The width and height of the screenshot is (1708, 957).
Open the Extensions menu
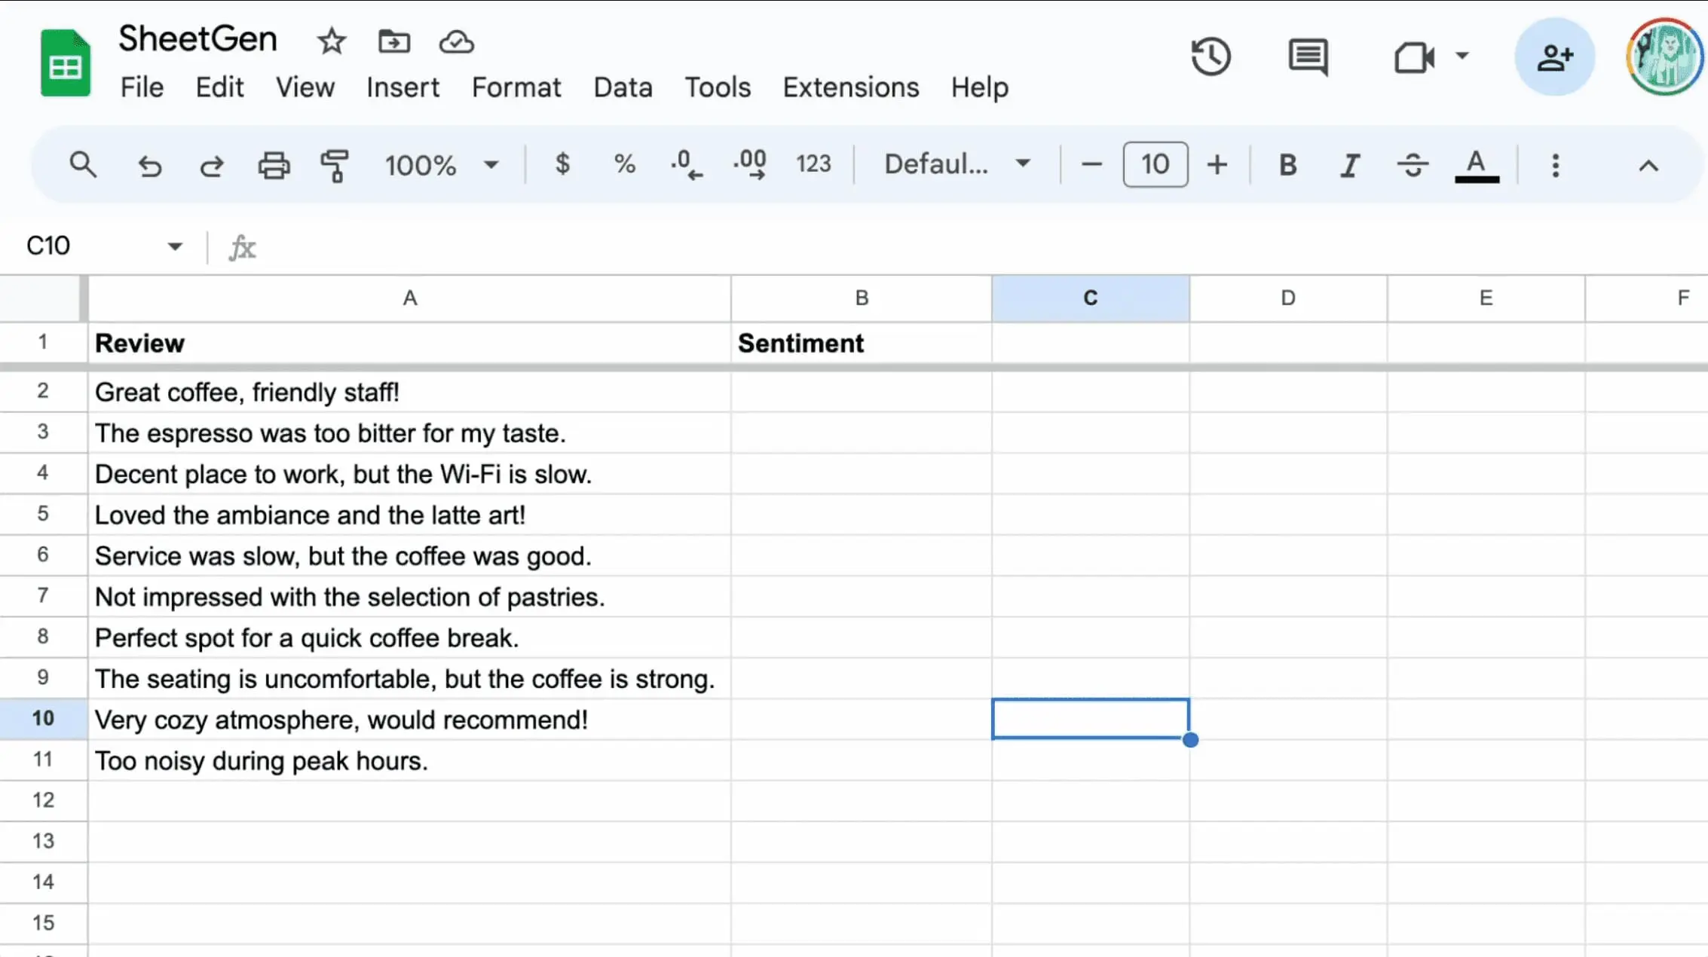850,87
